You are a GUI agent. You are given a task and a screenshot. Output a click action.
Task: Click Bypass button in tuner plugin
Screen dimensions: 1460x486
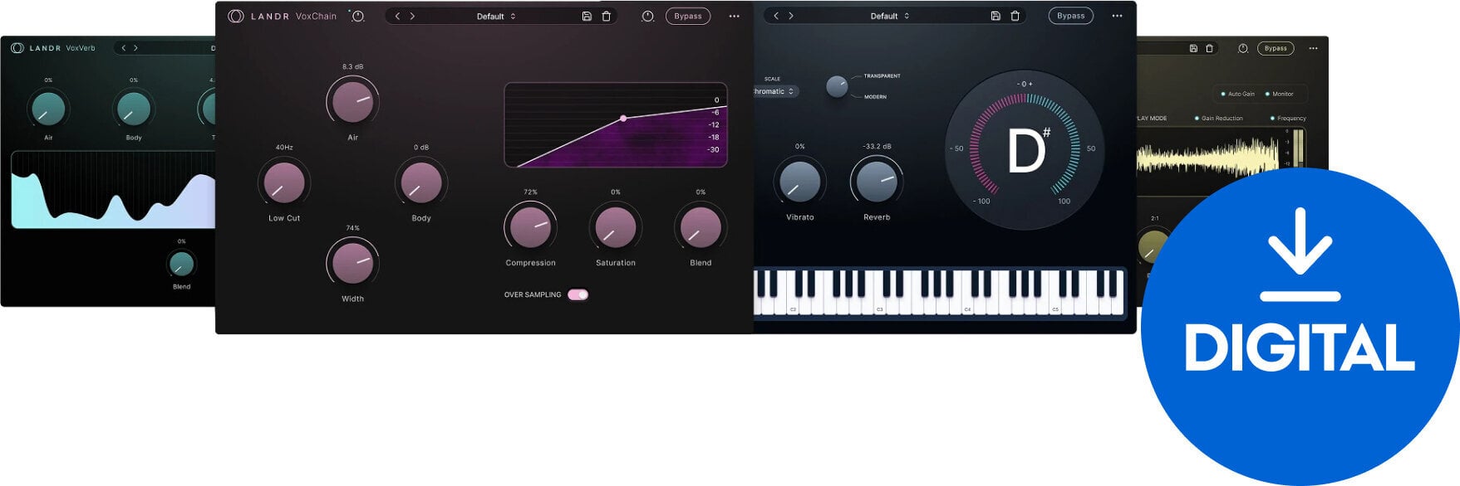pos(1071,16)
